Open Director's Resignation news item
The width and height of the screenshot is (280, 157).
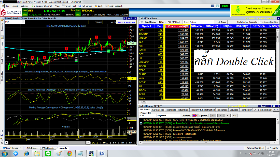[185, 134]
